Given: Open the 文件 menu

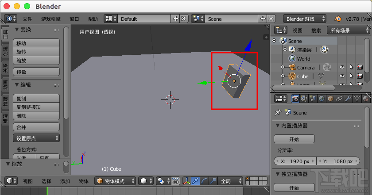Looking at the screenshot, I should point(27,19).
